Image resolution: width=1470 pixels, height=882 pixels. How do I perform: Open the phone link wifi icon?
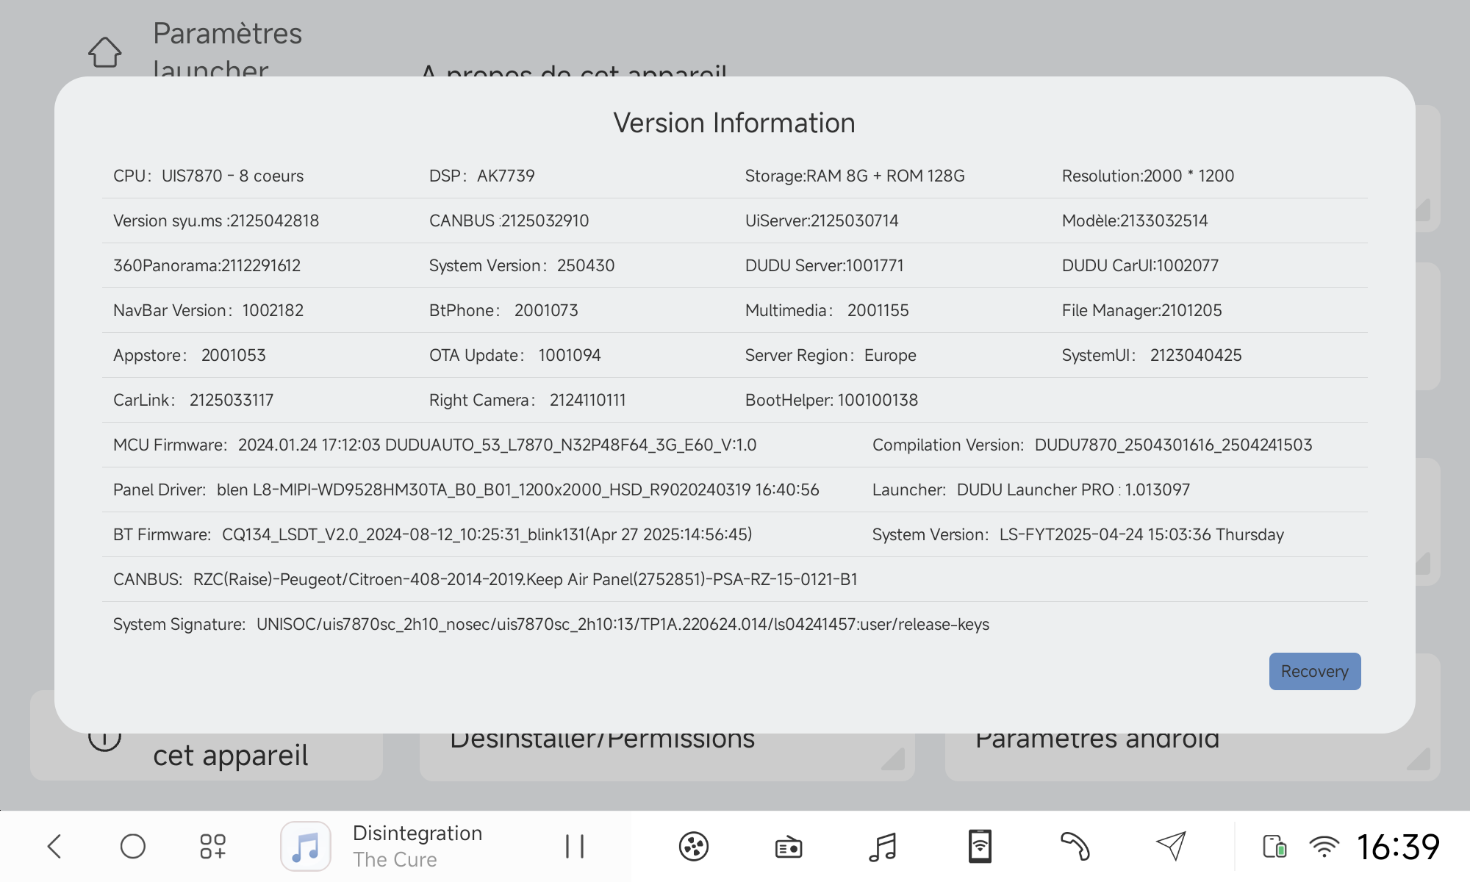coord(980,846)
